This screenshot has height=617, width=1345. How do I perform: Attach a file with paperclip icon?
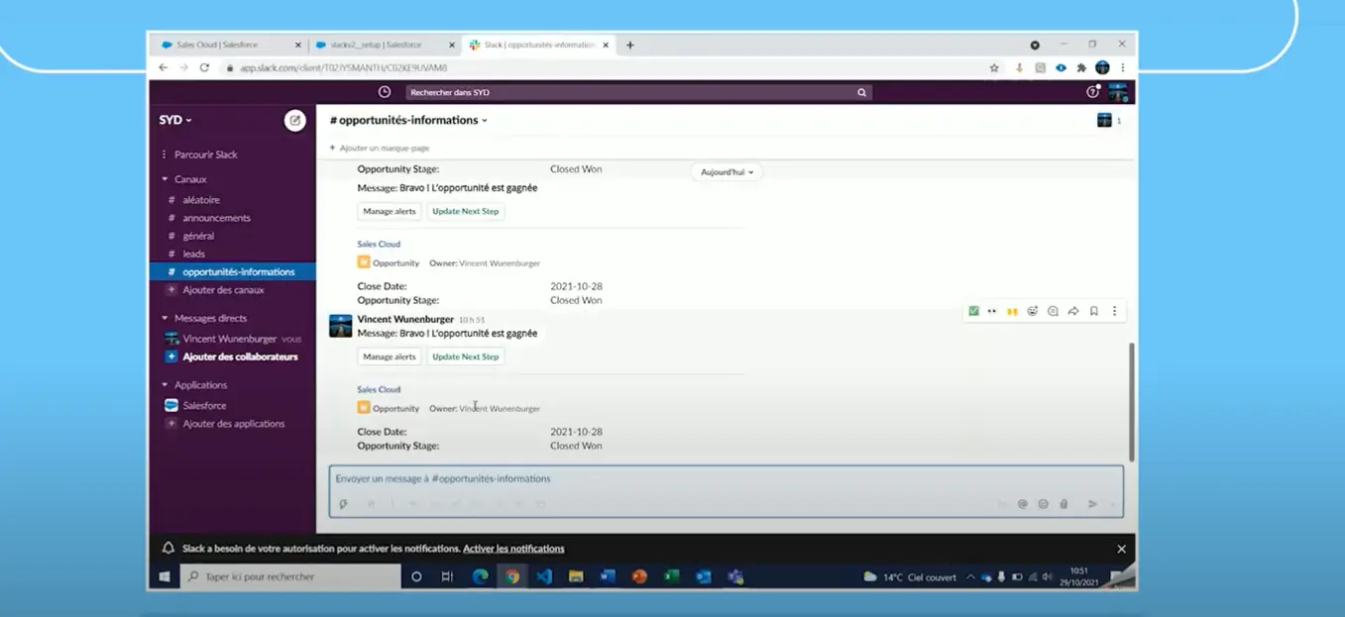click(1064, 504)
